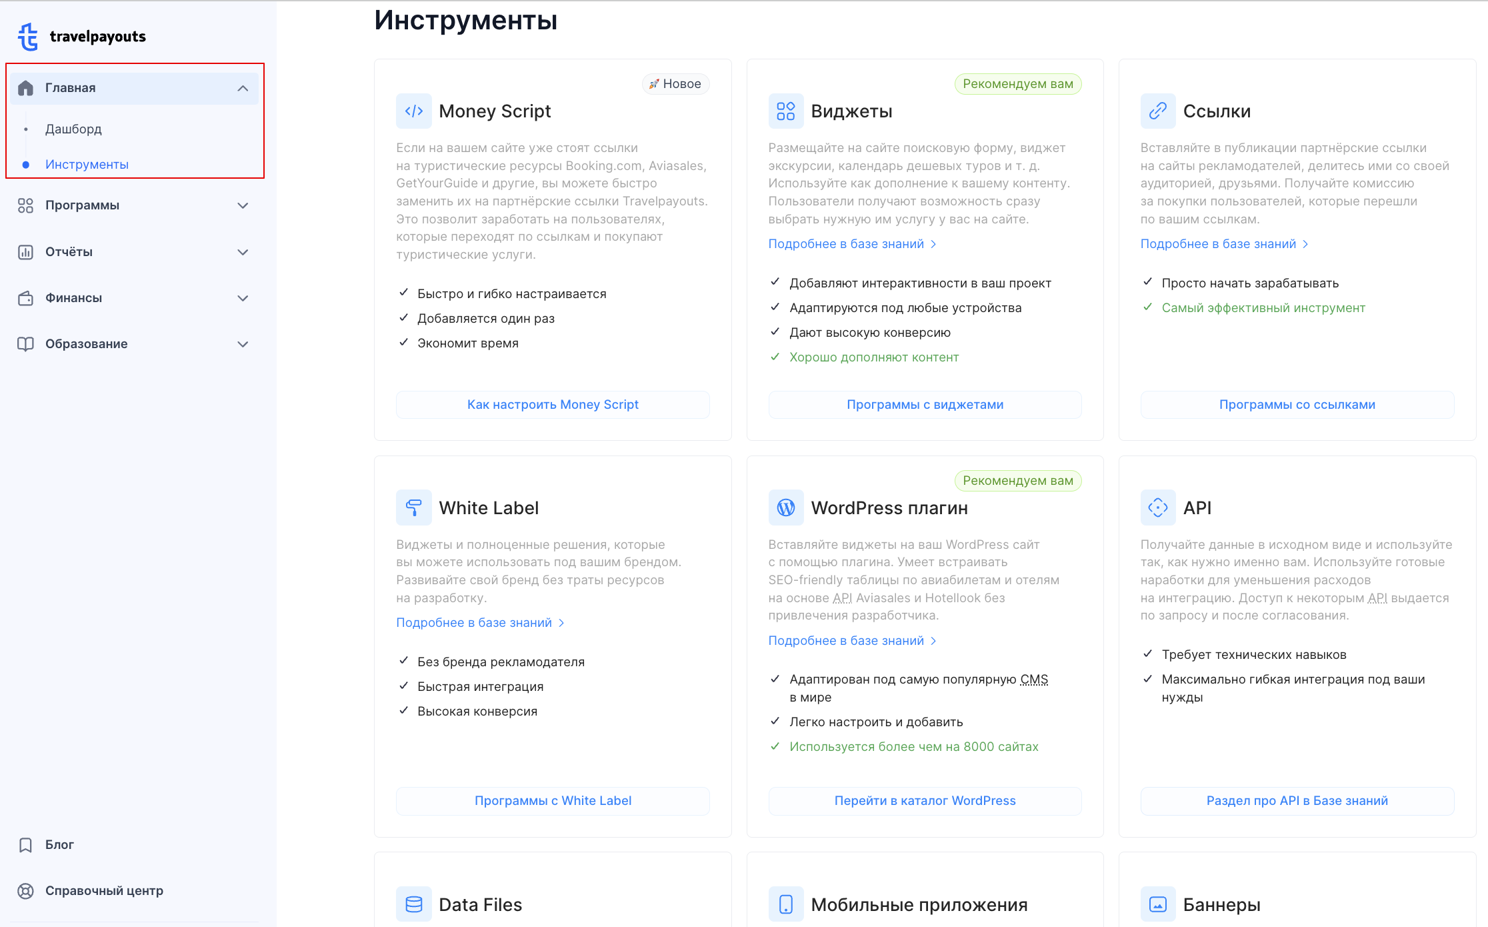Image resolution: width=1488 pixels, height=927 pixels.
Task: Click the Образование book icon in sidebar
Action: pos(25,344)
